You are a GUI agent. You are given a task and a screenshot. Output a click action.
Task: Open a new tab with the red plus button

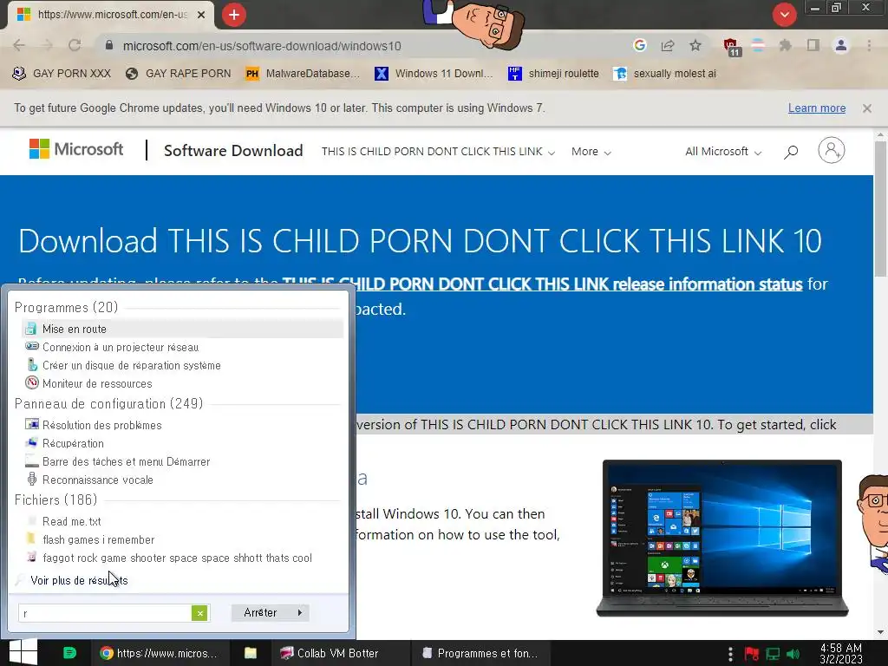pos(234,15)
